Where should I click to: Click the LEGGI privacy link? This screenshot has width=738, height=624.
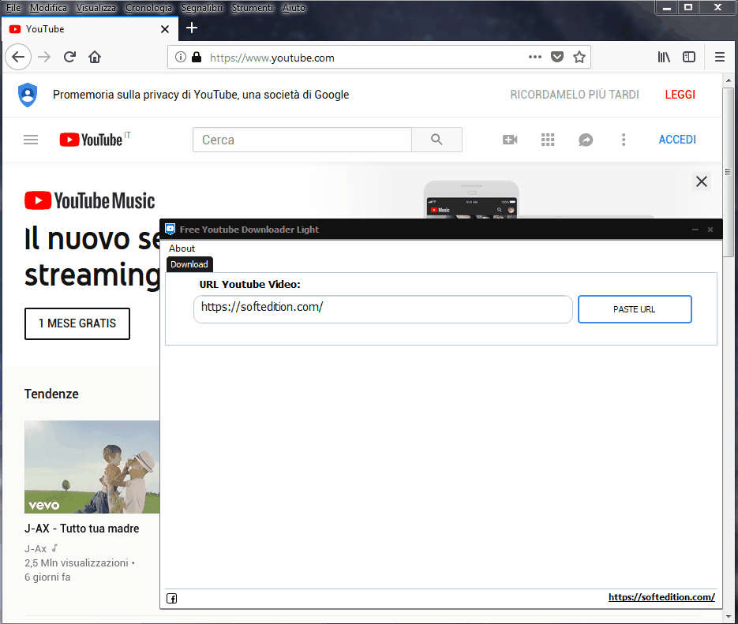(680, 95)
